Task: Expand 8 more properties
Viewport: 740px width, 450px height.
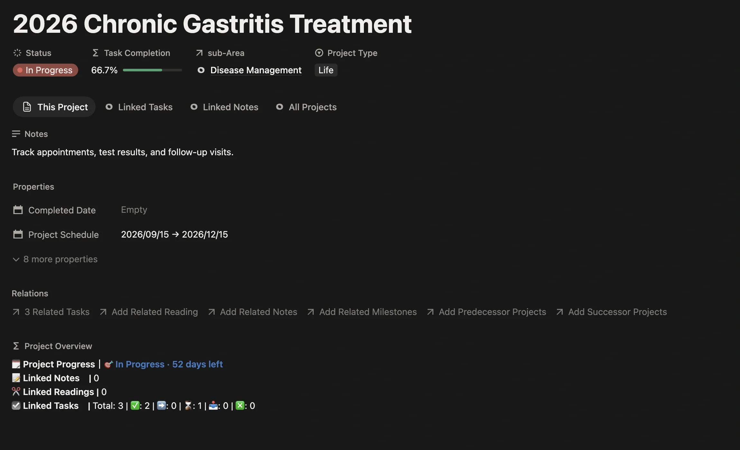Action: point(55,259)
